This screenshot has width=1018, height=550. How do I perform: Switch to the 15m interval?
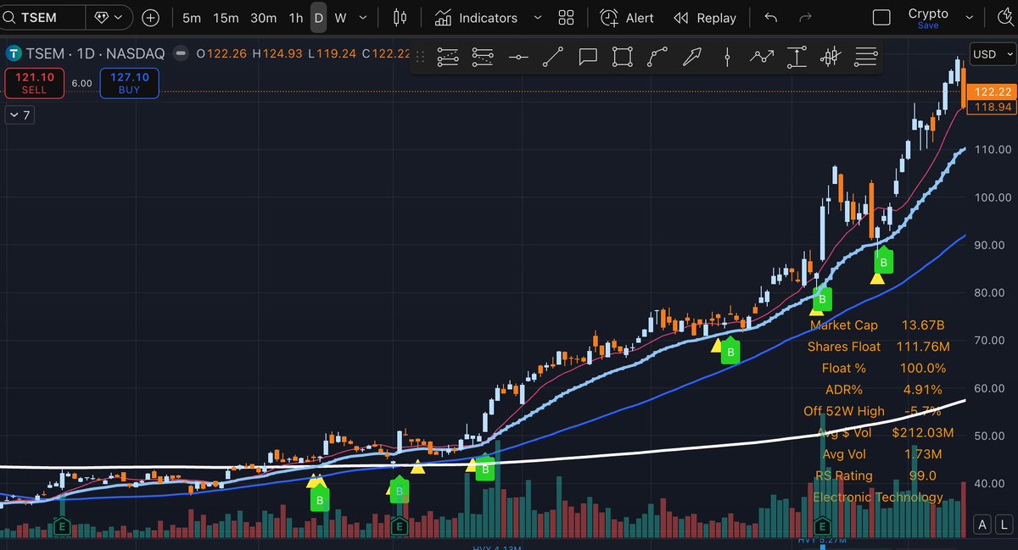[226, 18]
